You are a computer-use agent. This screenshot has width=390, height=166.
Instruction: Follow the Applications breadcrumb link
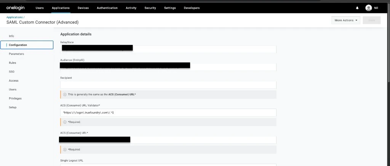pyautogui.click(x=14, y=17)
